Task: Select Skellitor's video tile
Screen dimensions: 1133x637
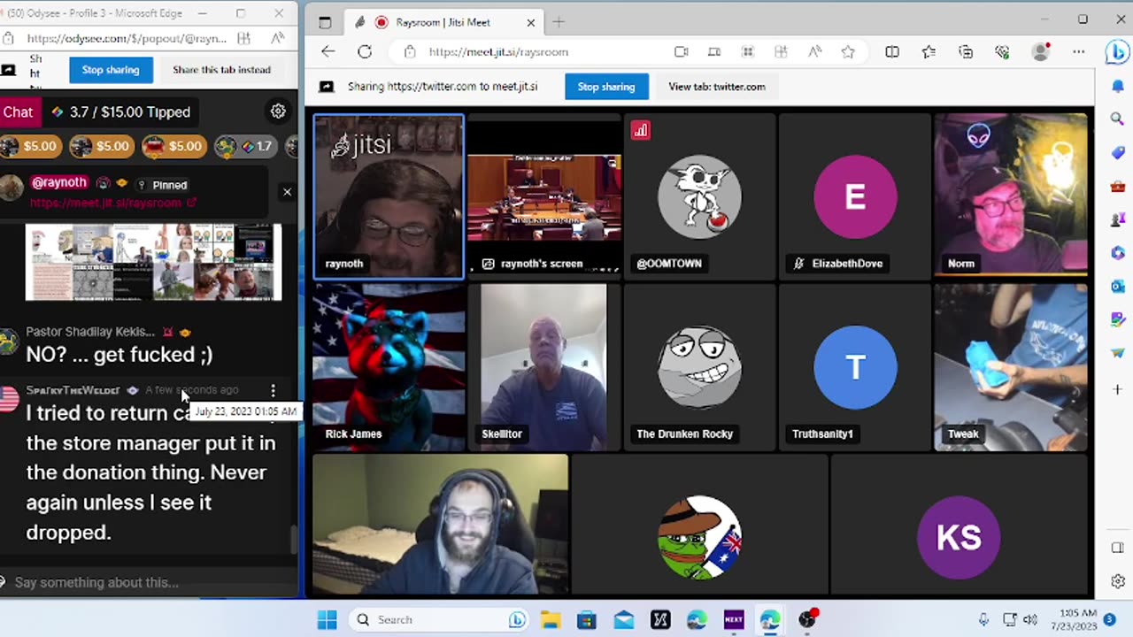Action: (x=544, y=367)
